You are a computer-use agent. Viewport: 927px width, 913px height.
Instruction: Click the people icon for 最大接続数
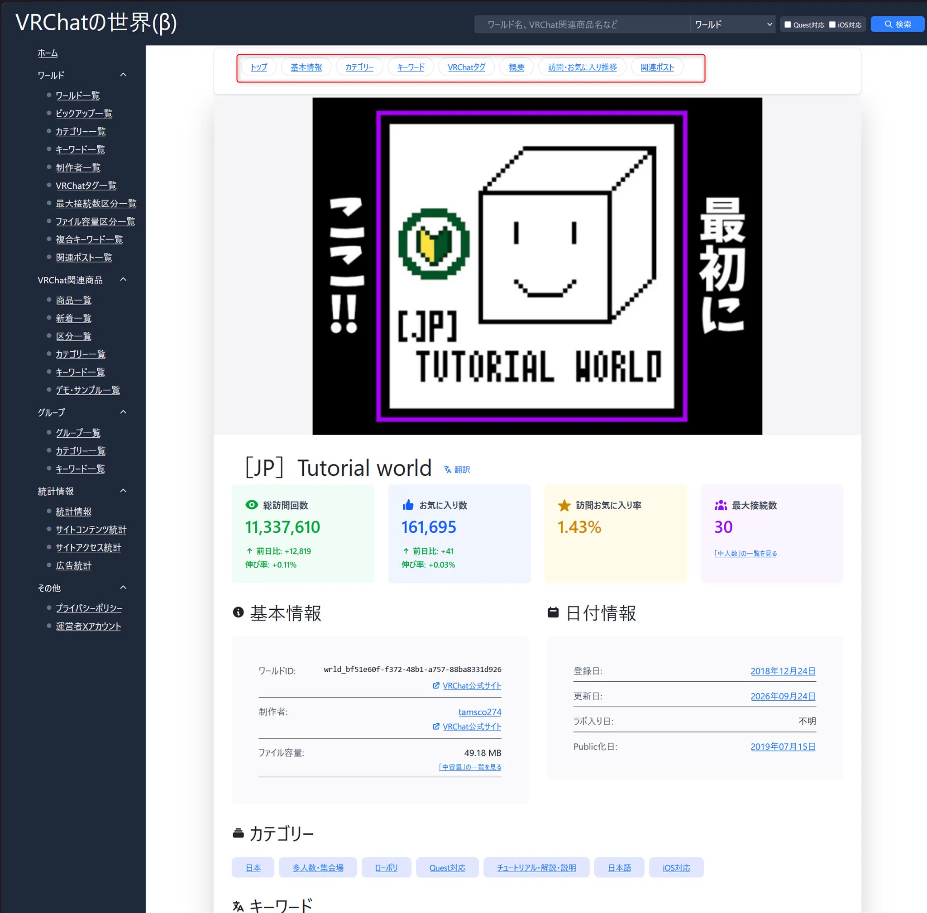tap(721, 506)
